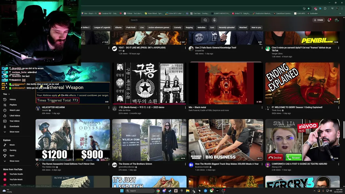345x194 pixels.
Task: Open Picker Wheel bookmark
Action: (154, 13)
